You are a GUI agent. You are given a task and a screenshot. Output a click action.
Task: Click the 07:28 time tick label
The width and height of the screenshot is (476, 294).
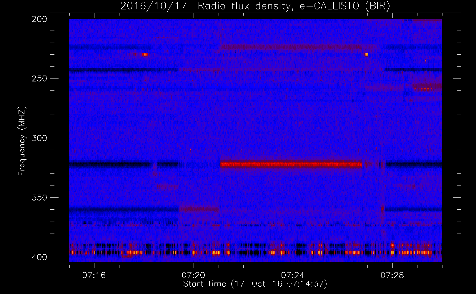click(x=392, y=275)
